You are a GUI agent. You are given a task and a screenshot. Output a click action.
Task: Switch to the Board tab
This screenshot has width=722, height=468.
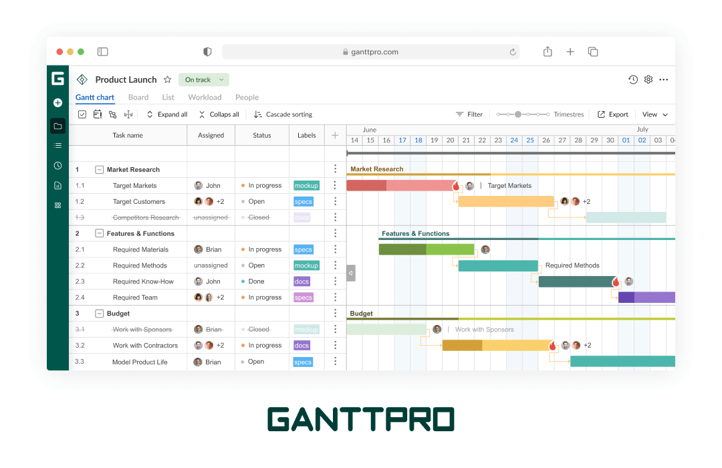coord(138,97)
